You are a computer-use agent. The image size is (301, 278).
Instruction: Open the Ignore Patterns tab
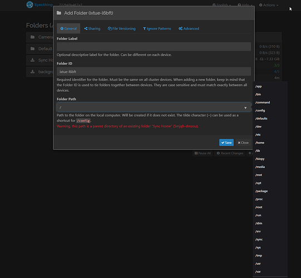[x=157, y=28]
